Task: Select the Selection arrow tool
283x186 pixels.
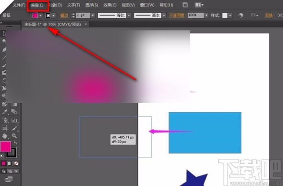Action: coord(4,33)
